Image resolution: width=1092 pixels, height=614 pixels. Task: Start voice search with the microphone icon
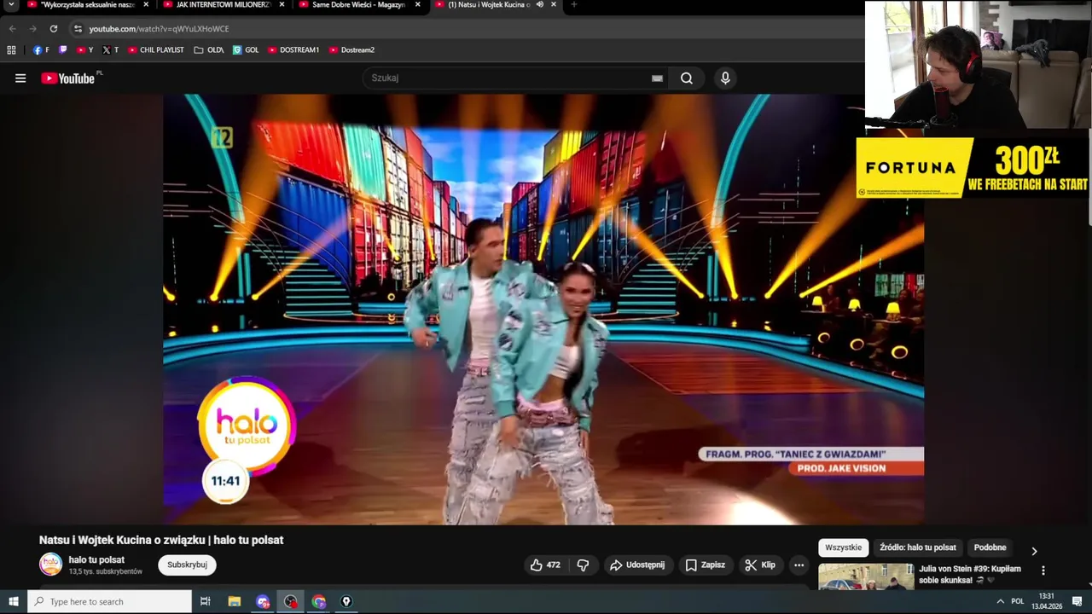pos(725,78)
